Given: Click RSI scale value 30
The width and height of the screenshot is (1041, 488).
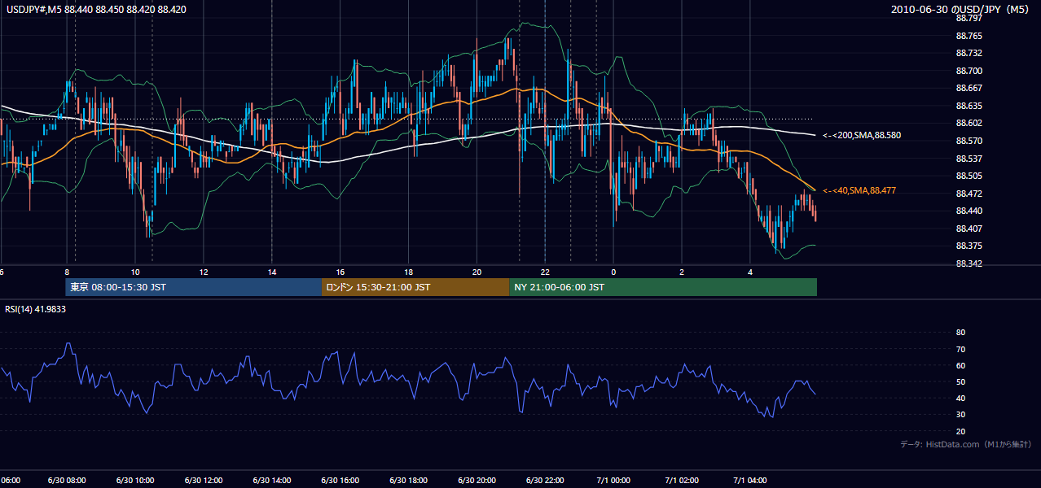Looking at the screenshot, I should [960, 415].
